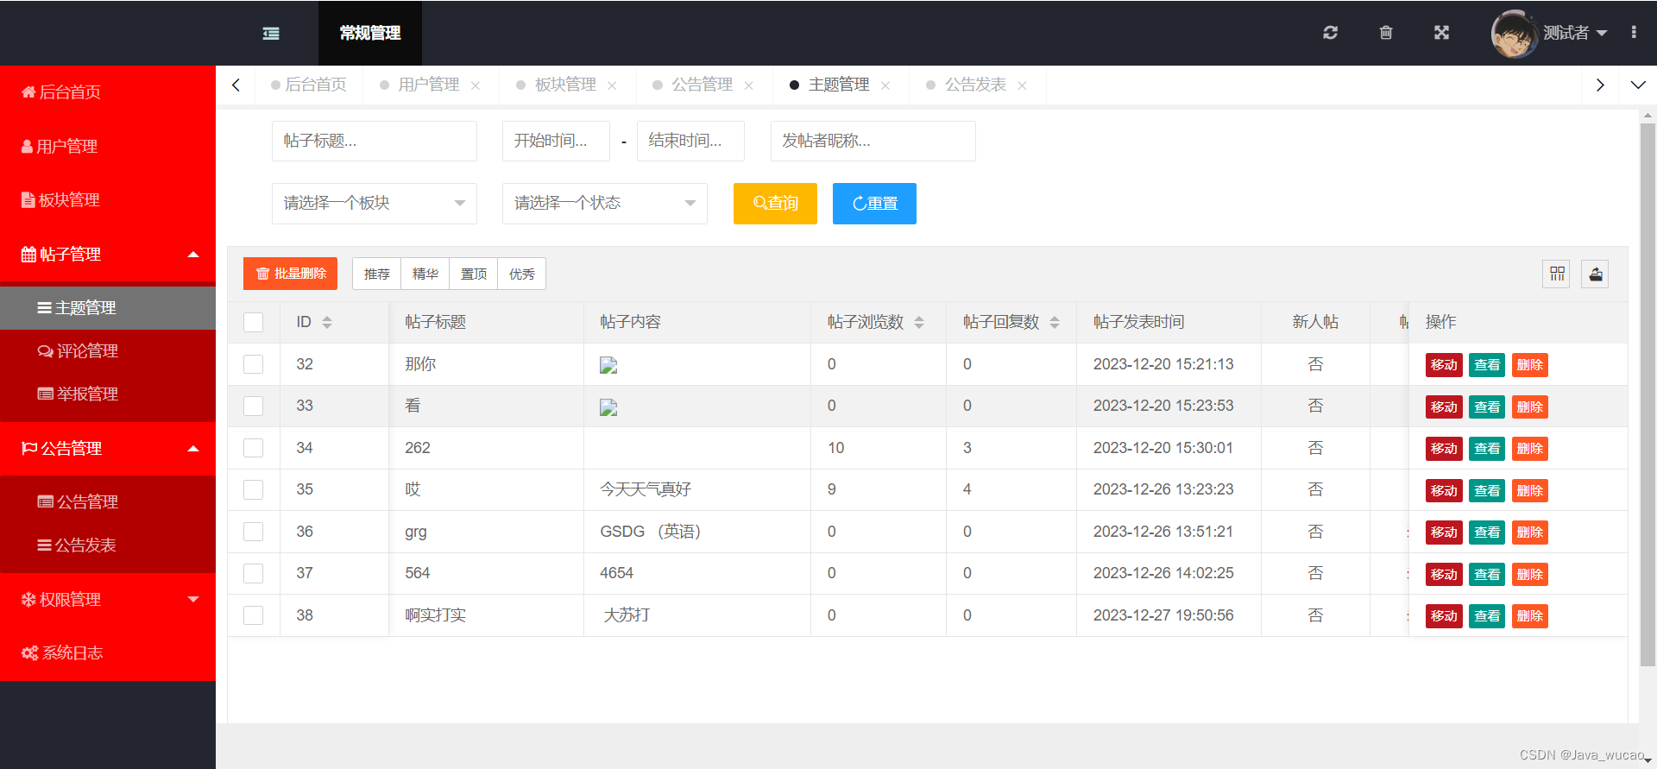
Task: Switch to the 公告发表 tab
Action: point(975,85)
